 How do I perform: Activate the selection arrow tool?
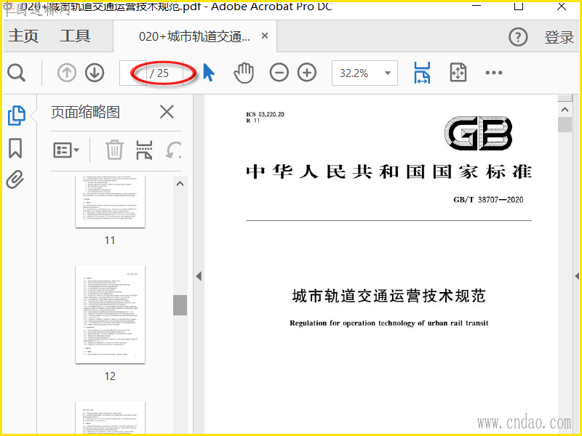click(x=209, y=73)
